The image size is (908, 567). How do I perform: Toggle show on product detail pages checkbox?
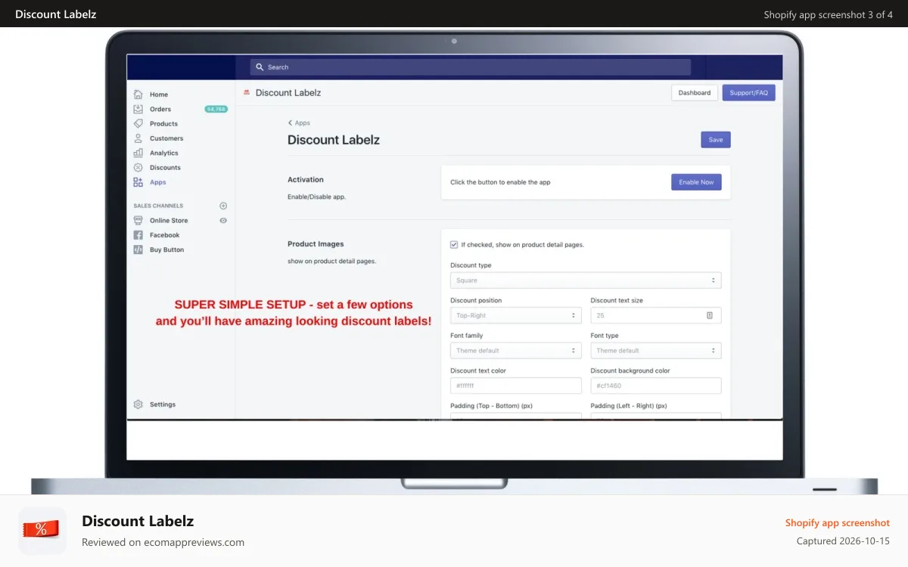tap(454, 244)
